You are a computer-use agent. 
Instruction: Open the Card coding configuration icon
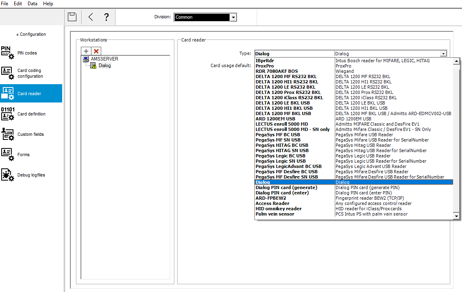(x=8, y=73)
